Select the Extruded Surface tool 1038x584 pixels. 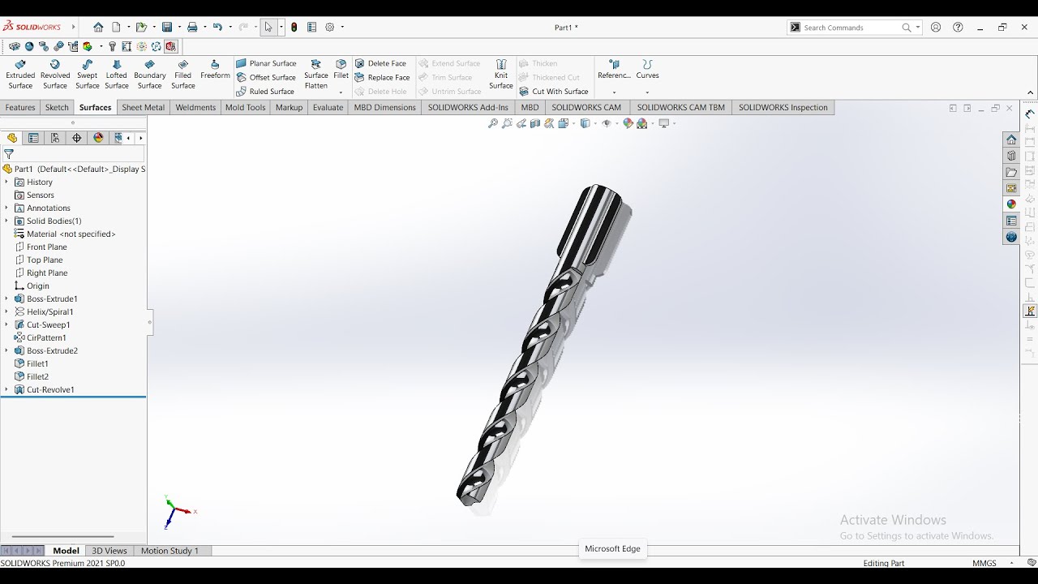20,74
